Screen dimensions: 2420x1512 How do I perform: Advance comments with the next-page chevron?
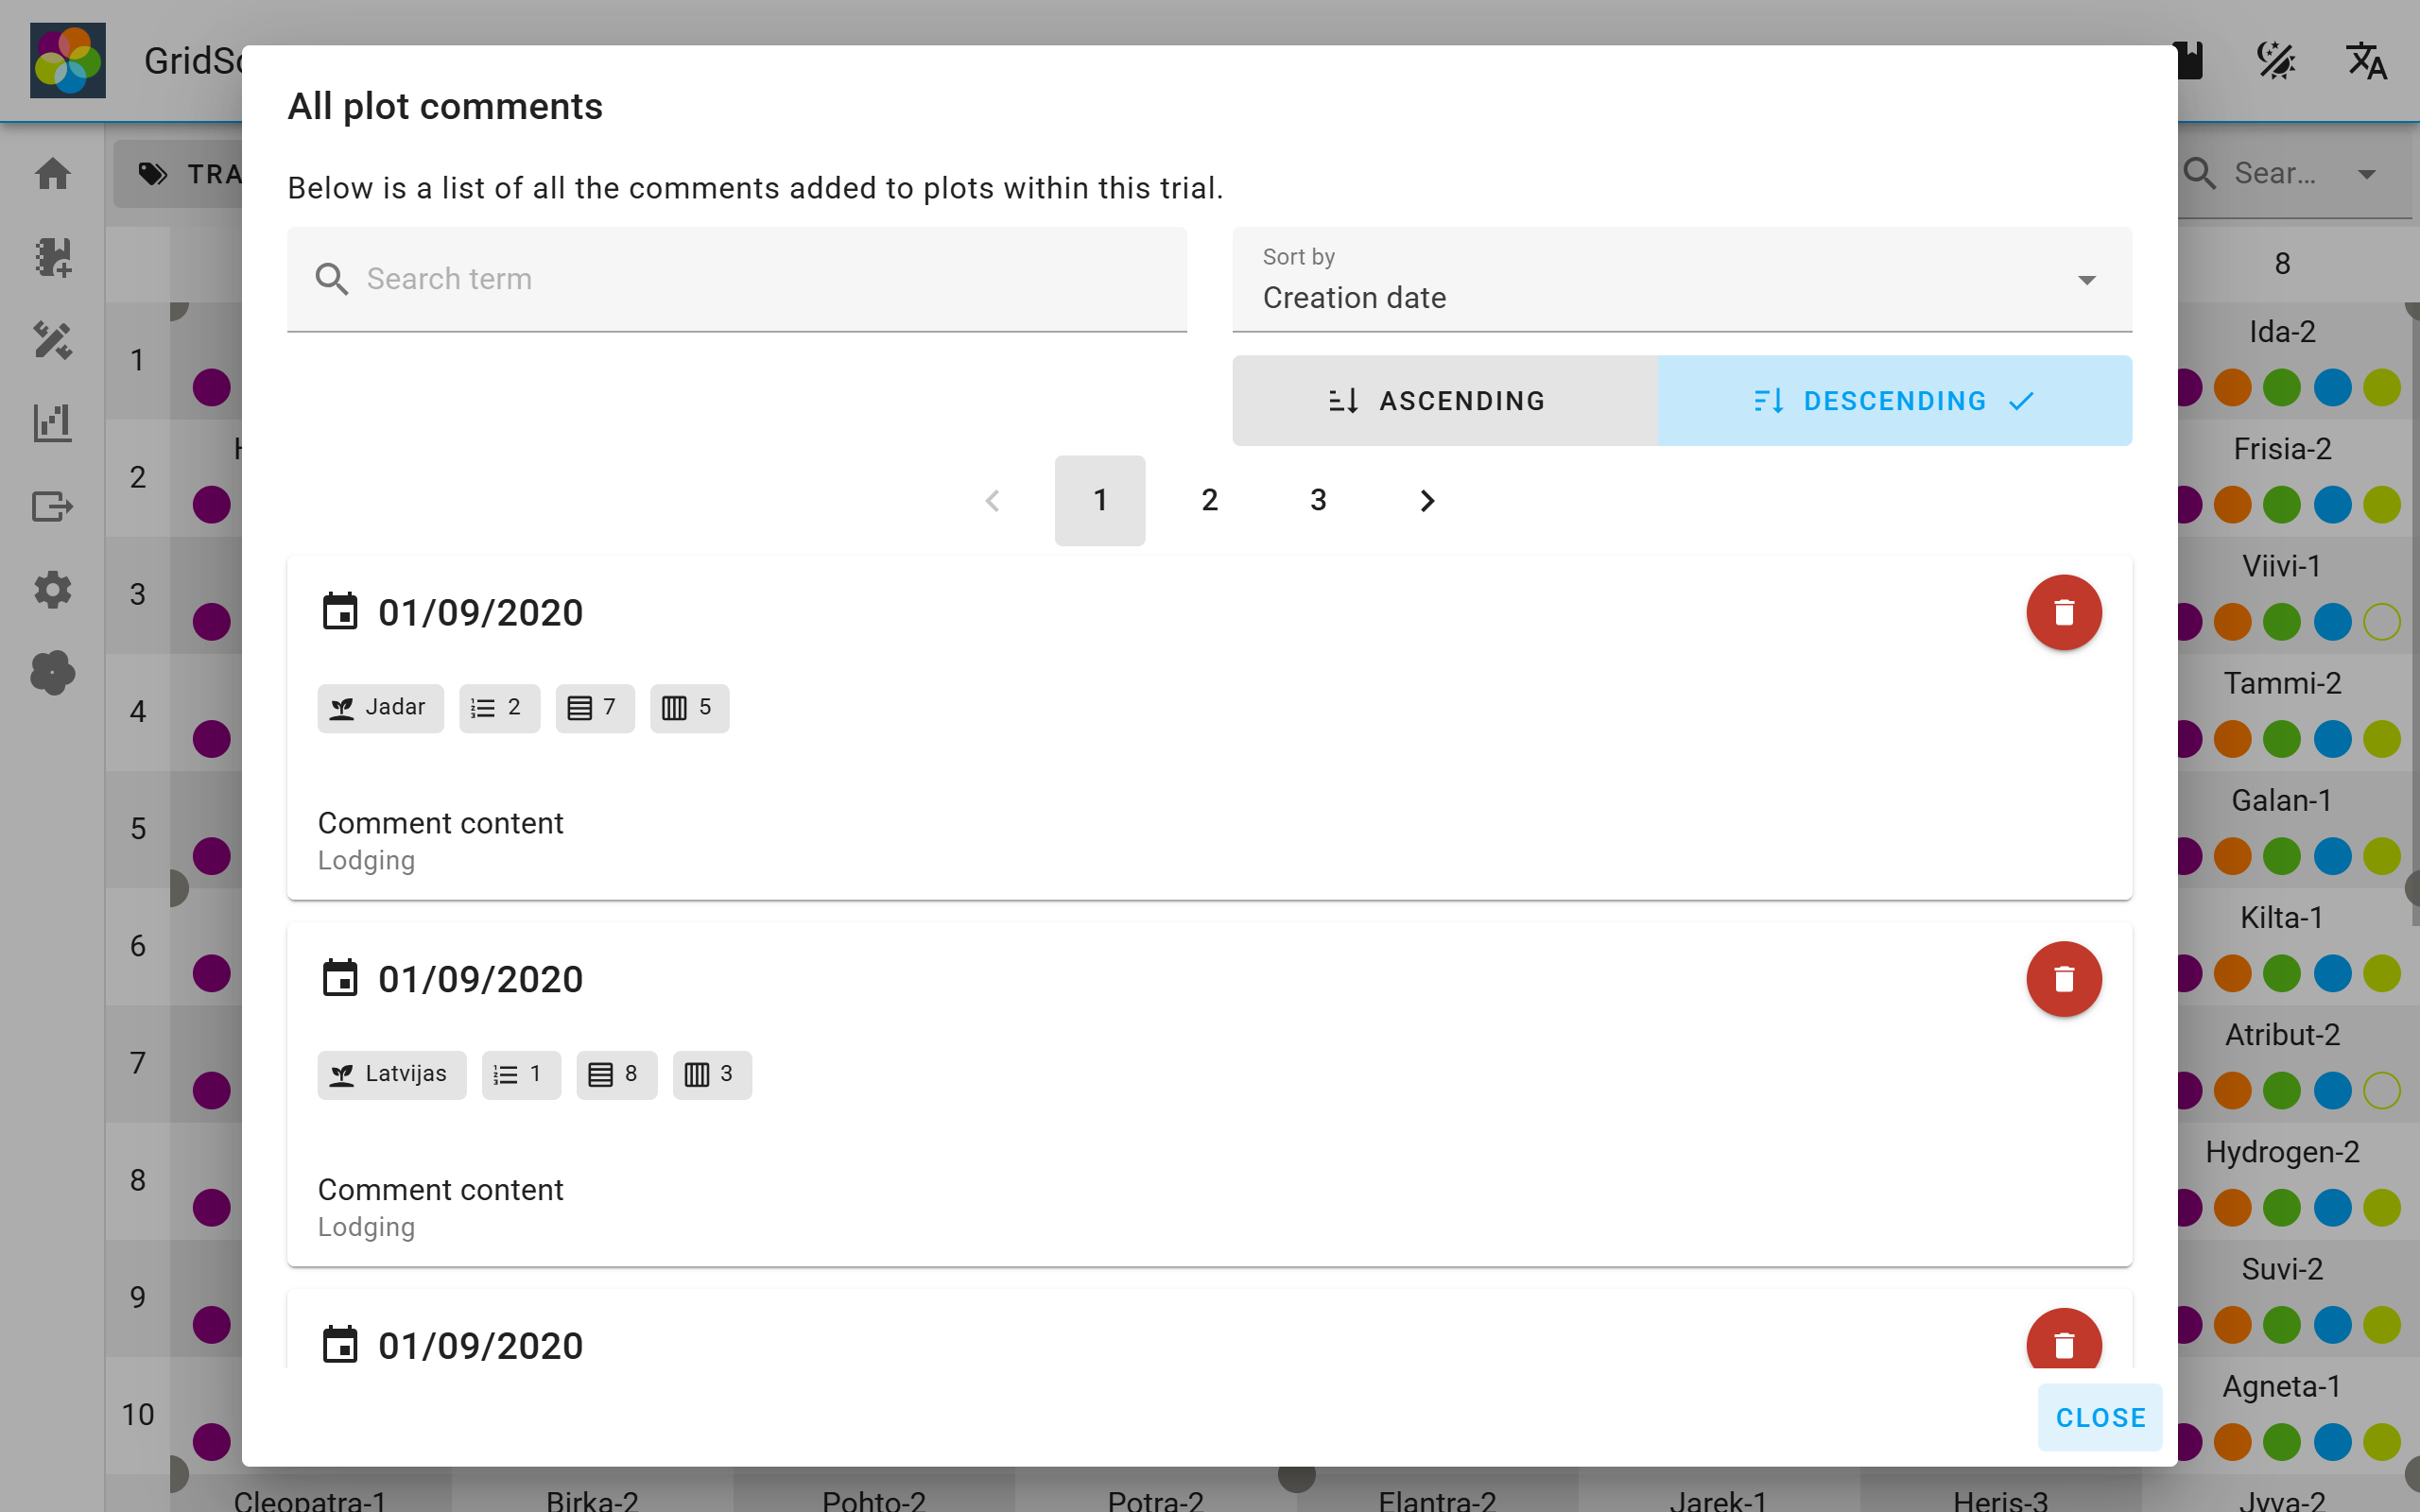(x=1427, y=500)
